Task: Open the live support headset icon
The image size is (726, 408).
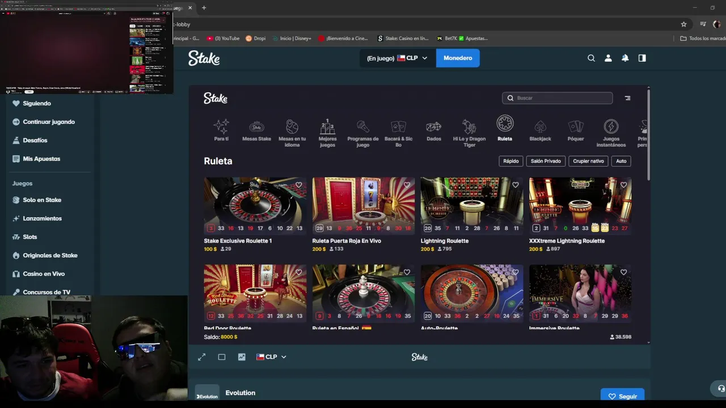Action: click(x=720, y=389)
